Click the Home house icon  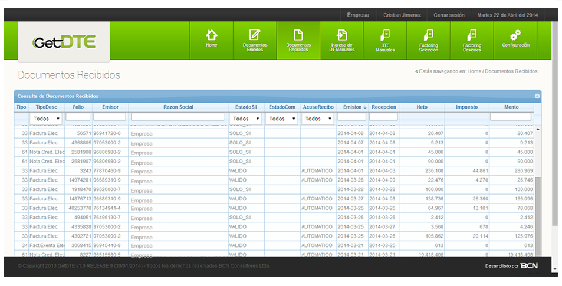pyautogui.click(x=212, y=35)
